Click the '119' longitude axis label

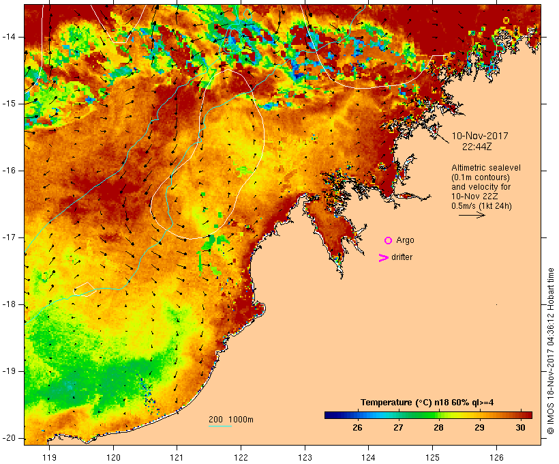pyautogui.click(x=49, y=457)
